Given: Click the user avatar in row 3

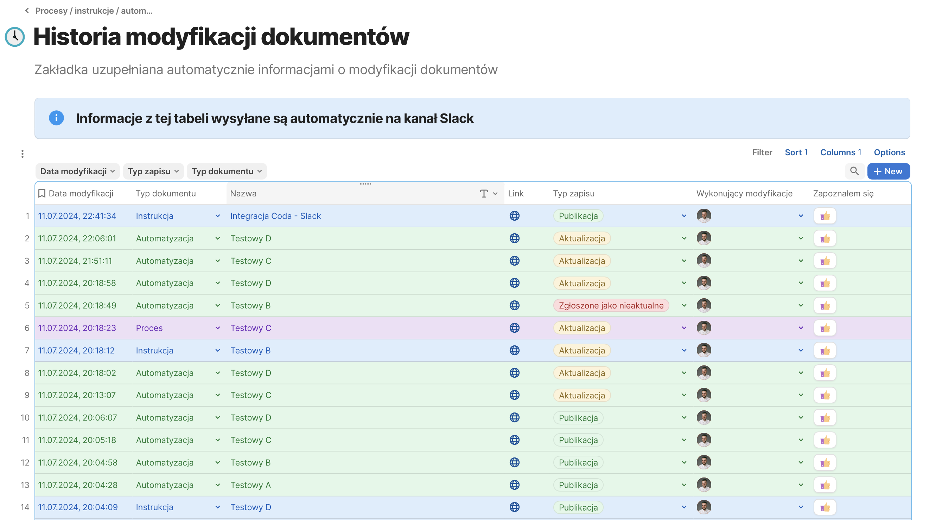Looking at the screenshot, I should click(x=704, y=261).
